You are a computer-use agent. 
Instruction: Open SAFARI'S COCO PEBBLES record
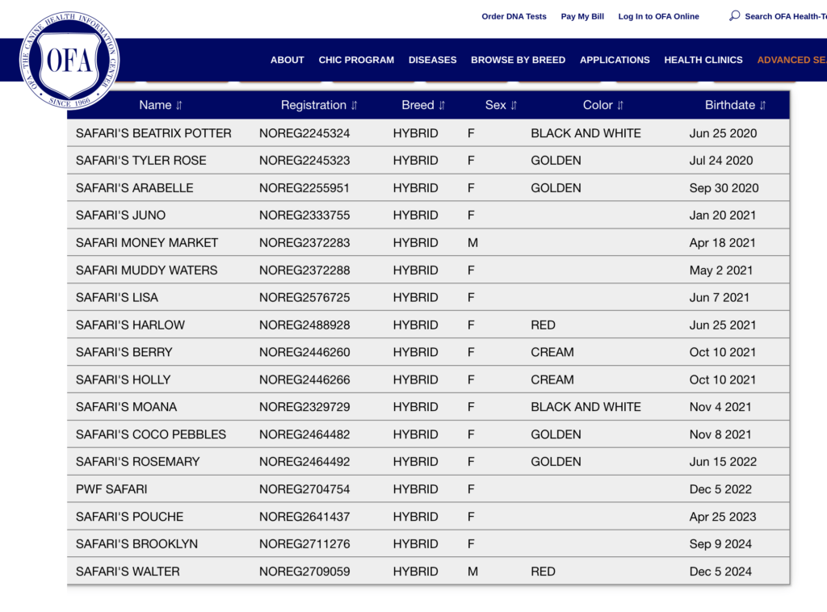151,434
